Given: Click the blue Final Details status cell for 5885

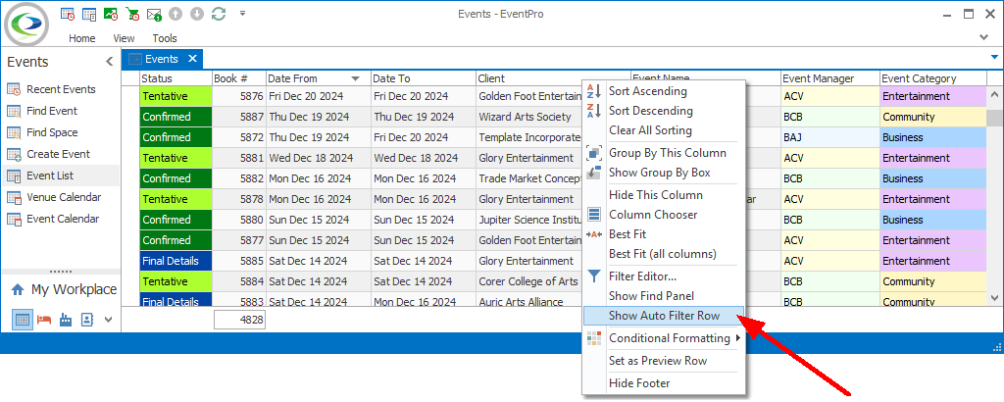Looking at the screenshot, I should click(176, 261).
